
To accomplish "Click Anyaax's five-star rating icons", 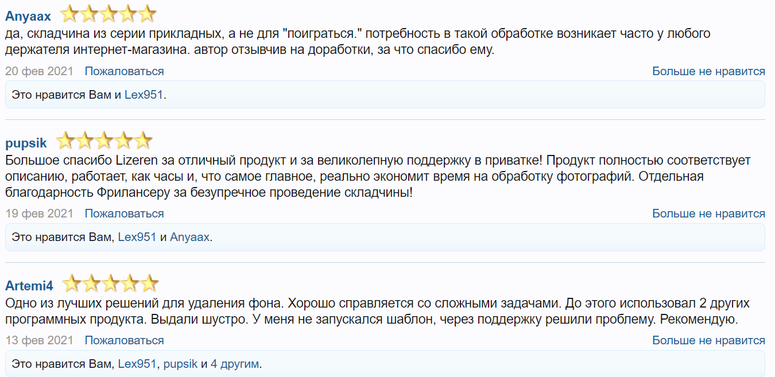I will pyautogui.click(x=108, y=14).
